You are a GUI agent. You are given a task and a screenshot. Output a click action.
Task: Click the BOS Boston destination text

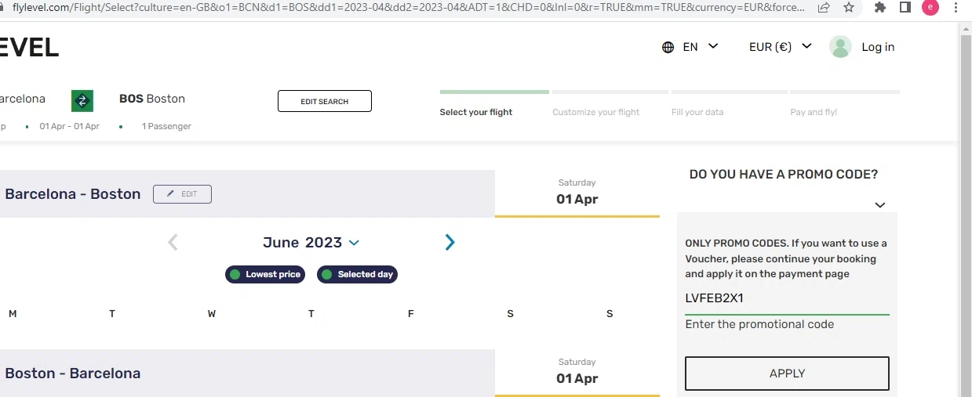point(152,99)
